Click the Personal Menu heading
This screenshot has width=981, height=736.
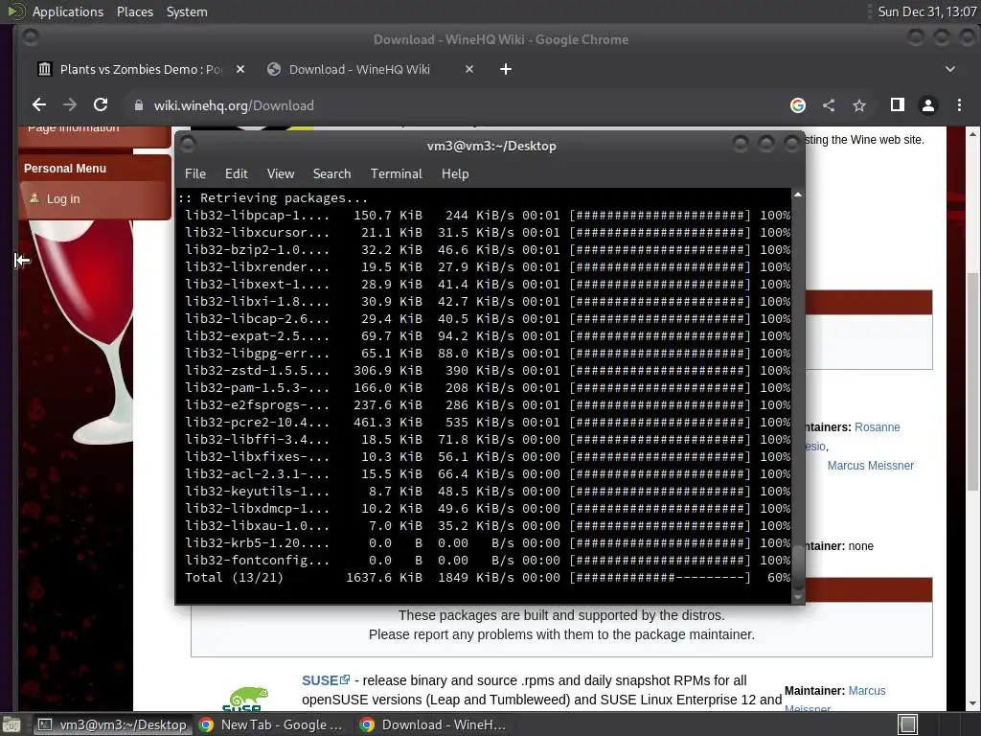[x=65, y=169]
